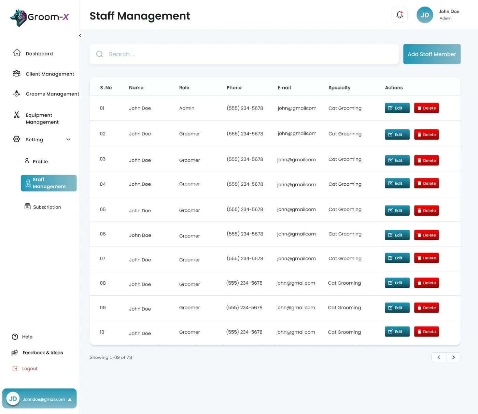Click the Groom-X logo
Screen dimensions: 478x414
(x=40, y=17)
